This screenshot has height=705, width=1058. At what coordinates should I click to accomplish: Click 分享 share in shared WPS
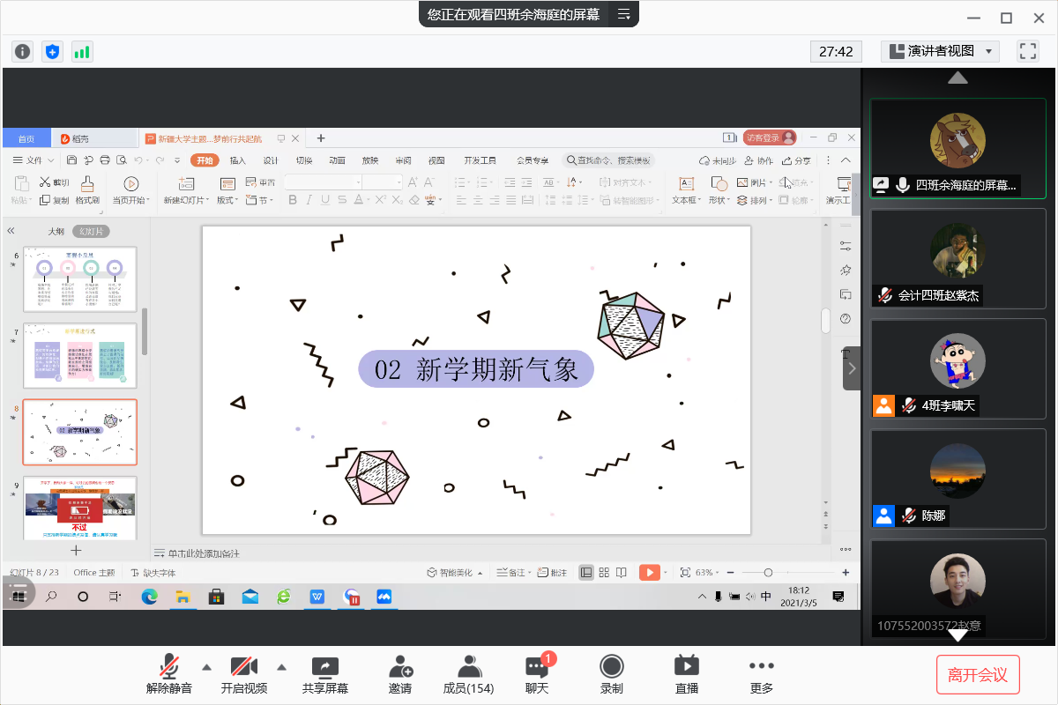[x=796, y=160]
